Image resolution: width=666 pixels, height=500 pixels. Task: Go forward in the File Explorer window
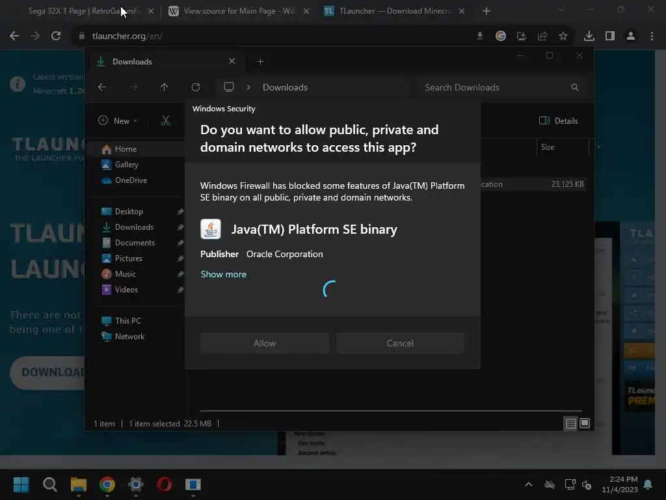point(134,87)
